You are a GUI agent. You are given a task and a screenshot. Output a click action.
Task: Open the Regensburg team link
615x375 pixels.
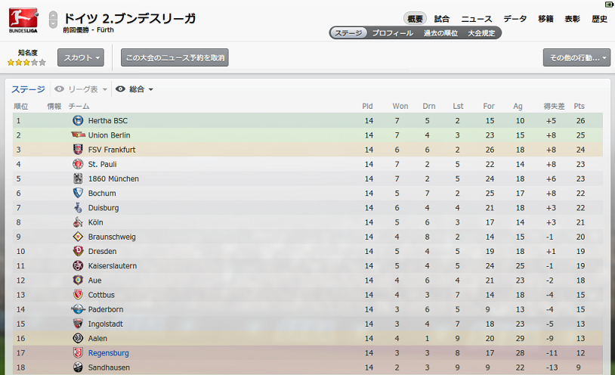click(x=108, y=352)
